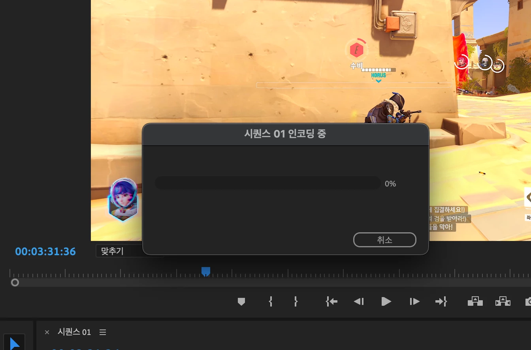
Task: Click the 시퀀스 01 인코딩 중 dialog title
Action: pyautogui.click(x=285, y=134)
